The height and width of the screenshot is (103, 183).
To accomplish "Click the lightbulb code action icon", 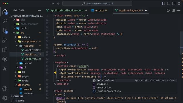I will (x=55, y=73).
